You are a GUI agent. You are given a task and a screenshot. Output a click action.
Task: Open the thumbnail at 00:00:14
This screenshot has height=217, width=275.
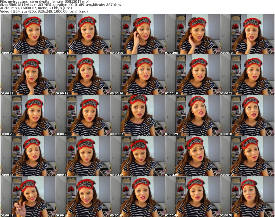tap(83, 75)
